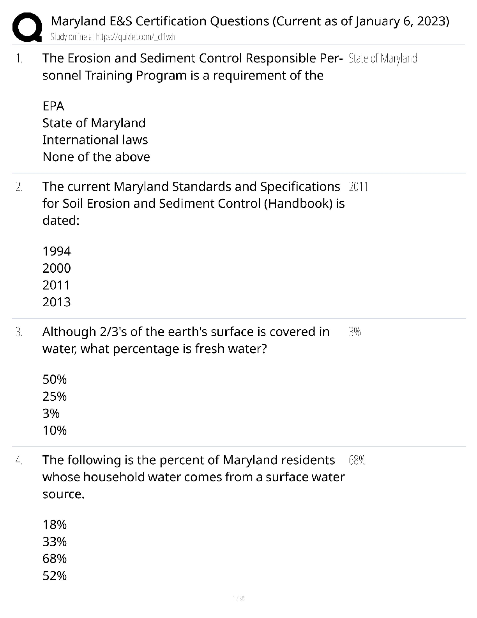The width and height of the screenshot is (477, 618).
Task: Pick 'None of the above' option
Action: tap(96, 157)
